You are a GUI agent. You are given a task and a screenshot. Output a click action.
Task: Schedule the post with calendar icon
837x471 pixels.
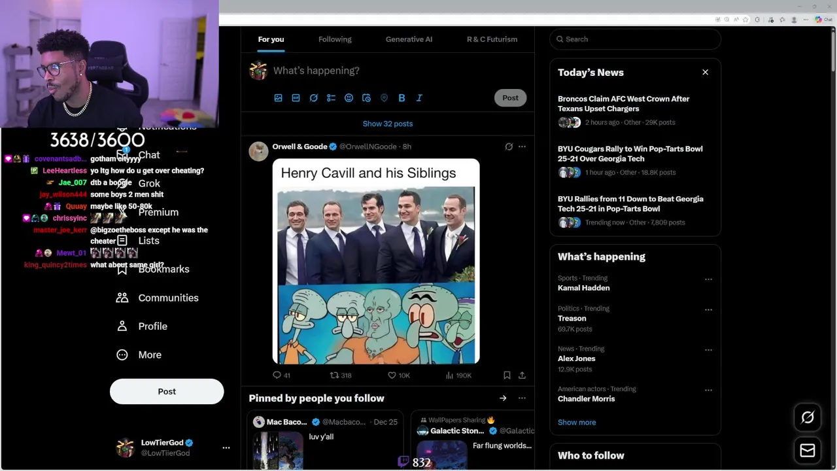coord(366,98)
